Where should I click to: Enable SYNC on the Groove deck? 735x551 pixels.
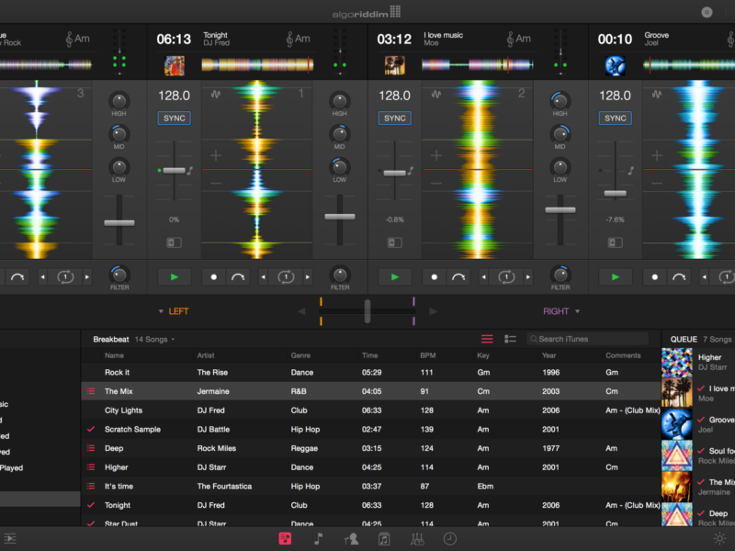pos(616,118)
